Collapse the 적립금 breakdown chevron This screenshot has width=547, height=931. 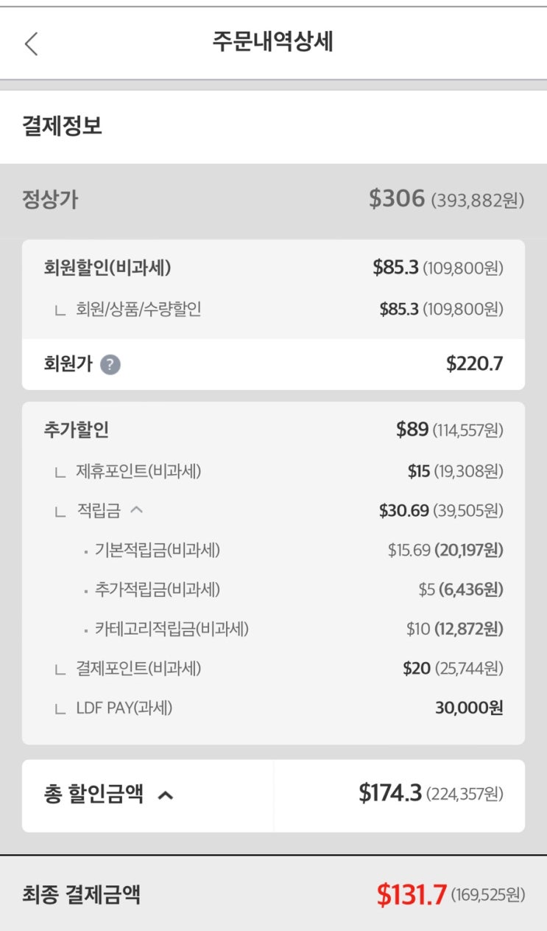(136, 510)
